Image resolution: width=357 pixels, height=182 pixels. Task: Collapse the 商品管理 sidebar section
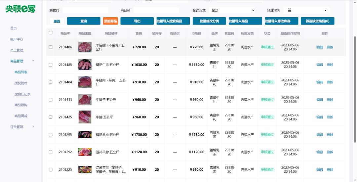[x=33, y=61]
